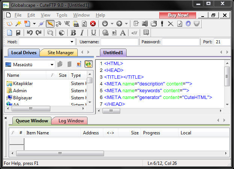Select the Admin folder row
This screenshot has height=169, width=234.
[46, 90]
